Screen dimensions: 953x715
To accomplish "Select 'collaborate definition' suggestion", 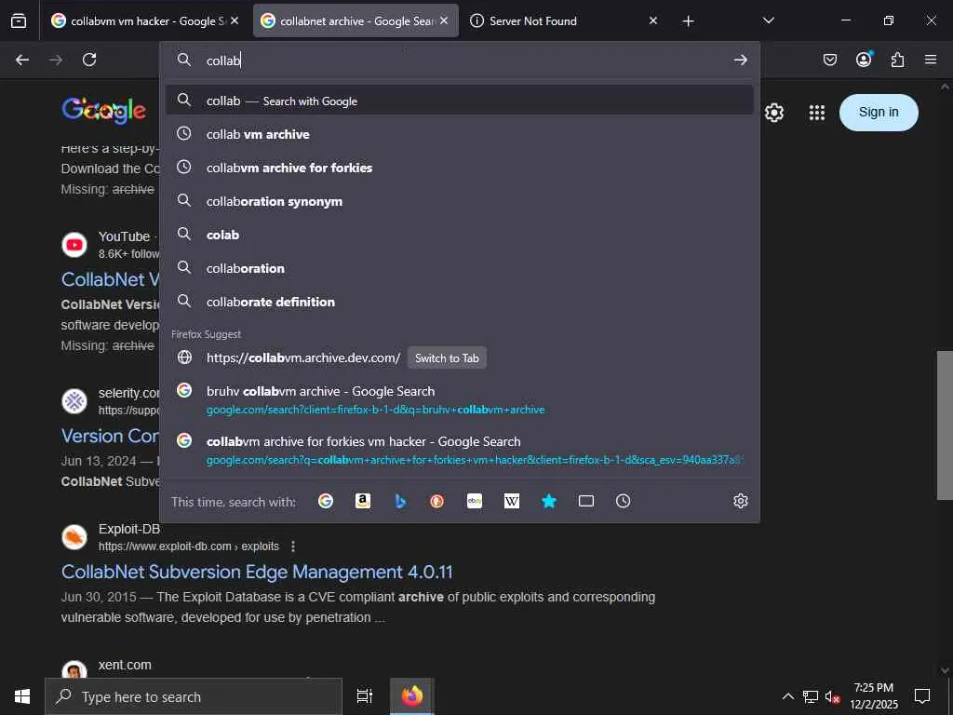I will (x=460, y=301).
